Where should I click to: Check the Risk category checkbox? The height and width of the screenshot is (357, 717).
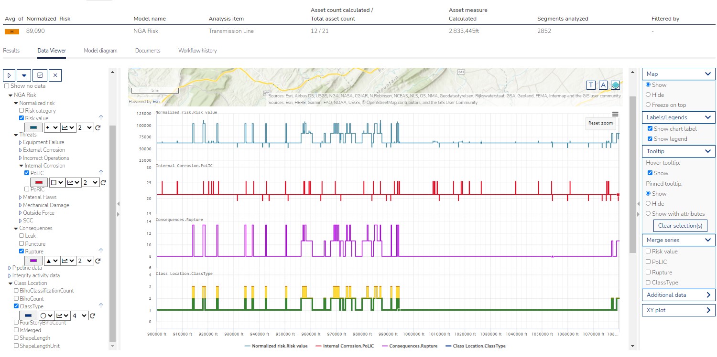[21, 110]
